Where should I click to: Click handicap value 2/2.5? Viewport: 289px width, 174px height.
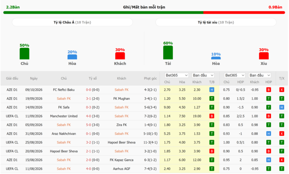point(241,116)
